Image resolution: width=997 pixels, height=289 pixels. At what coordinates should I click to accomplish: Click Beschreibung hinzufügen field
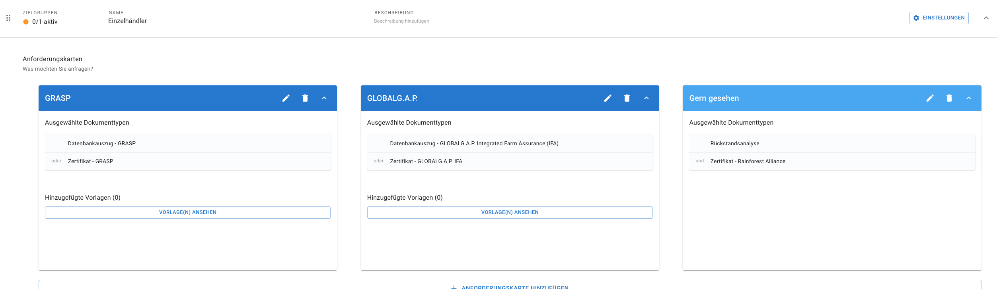401,21
